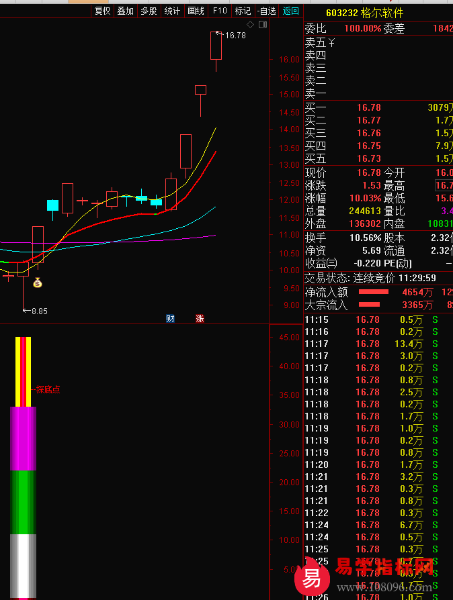Click the 涨 marker icon
This screenshot has width=453, height=600.
coord(200,318)
